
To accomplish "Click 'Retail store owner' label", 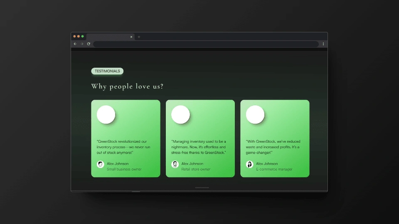I will point(196,169).
